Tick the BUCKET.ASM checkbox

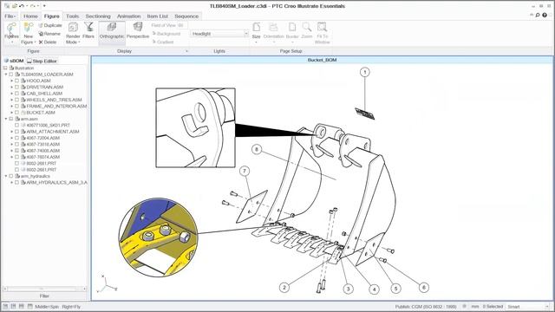[x=16, y=113]
